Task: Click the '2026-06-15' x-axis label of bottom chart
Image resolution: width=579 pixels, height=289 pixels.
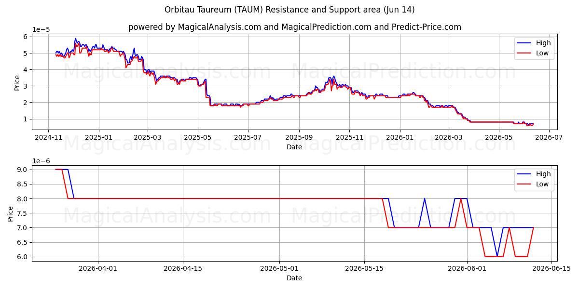Action: point(551,269)
